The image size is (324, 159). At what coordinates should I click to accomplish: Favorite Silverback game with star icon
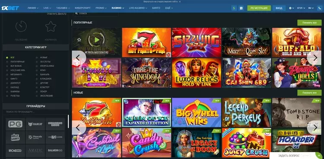[79, 40]
